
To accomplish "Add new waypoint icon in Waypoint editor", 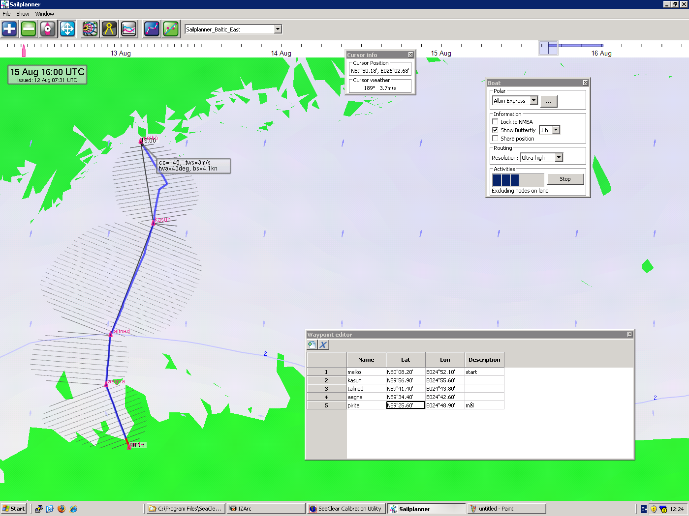I will [312, 344].
